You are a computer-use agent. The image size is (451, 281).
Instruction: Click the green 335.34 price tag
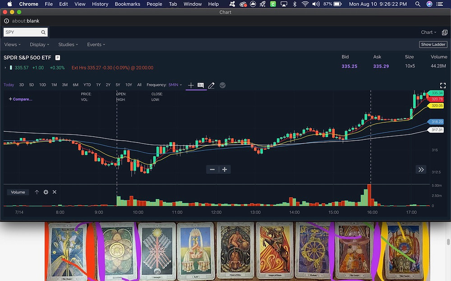coord(436,93)
